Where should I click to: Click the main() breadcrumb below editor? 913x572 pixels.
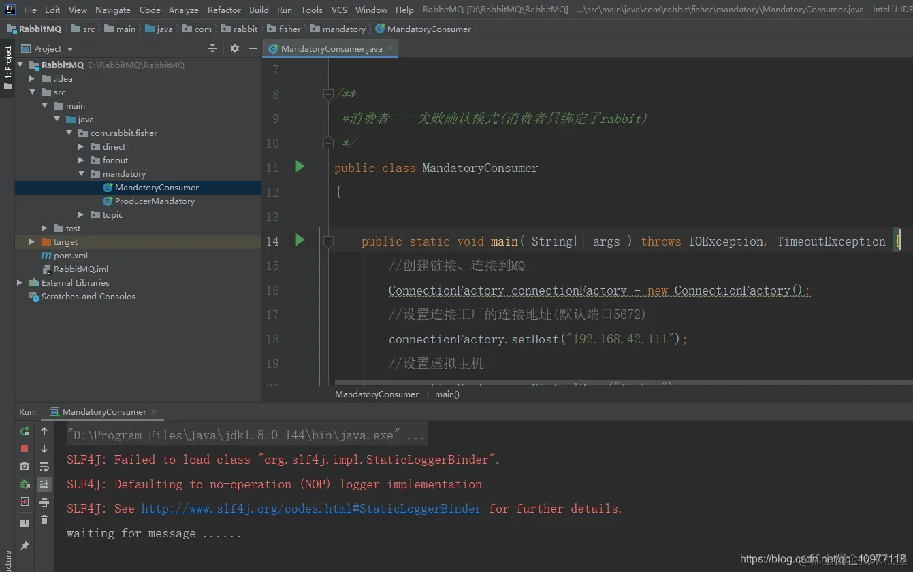click(x=447, y=394)
